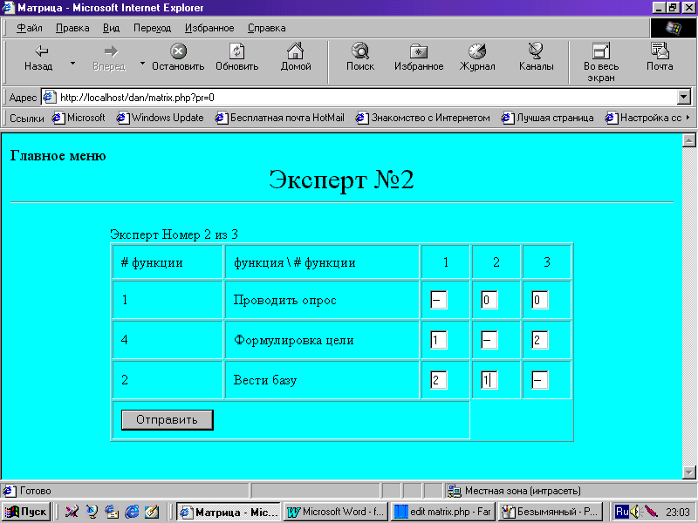Open the Microsoft link in links bar
The image size is (698, 523).
click(x=79, y=118)
